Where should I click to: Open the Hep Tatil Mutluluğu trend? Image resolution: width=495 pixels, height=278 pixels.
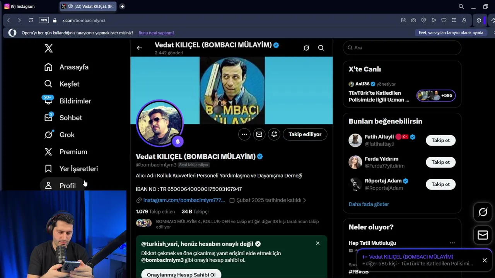(372, 243)
